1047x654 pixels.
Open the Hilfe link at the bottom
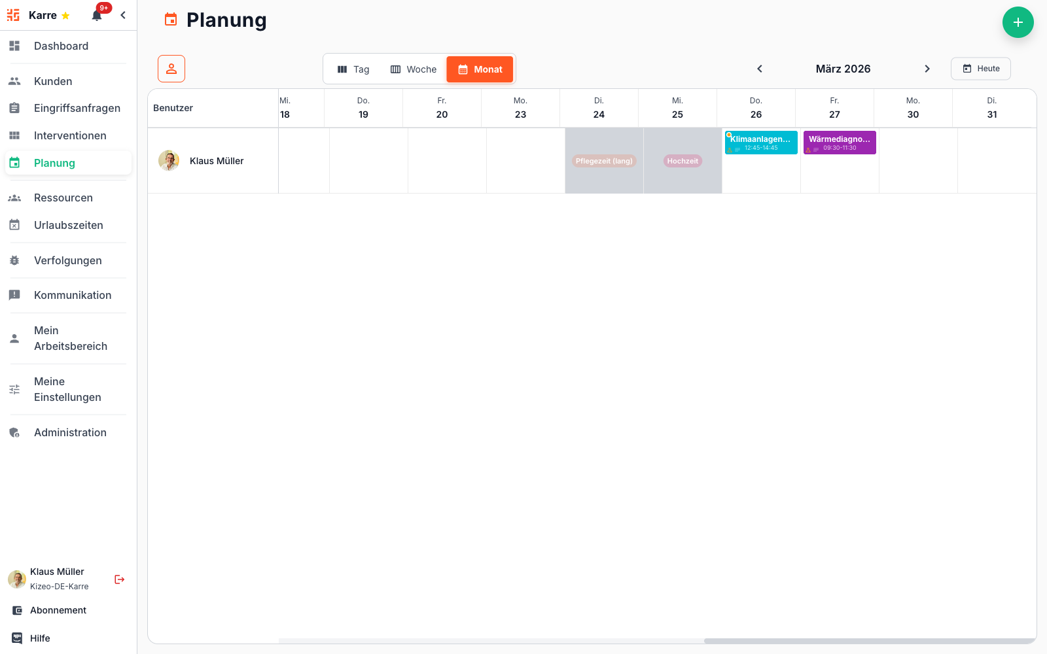[x=41, y=638]
